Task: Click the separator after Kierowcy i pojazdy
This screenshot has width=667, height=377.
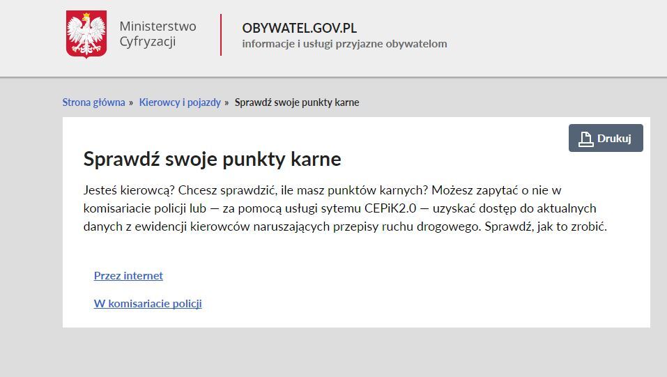Action: 227,102
